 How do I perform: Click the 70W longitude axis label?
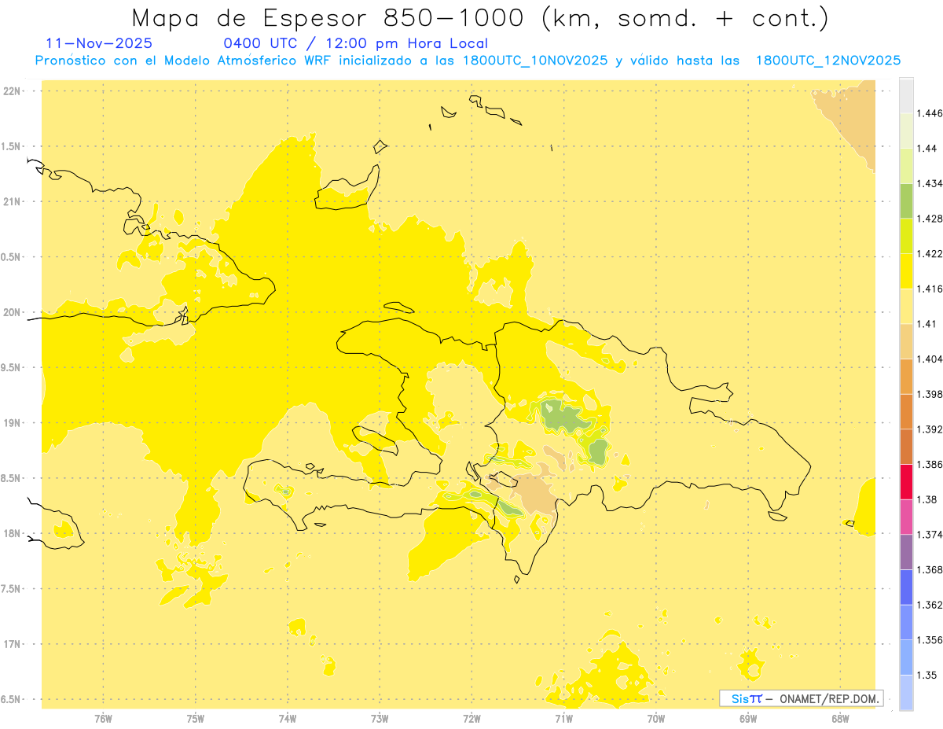click(656, 719)
